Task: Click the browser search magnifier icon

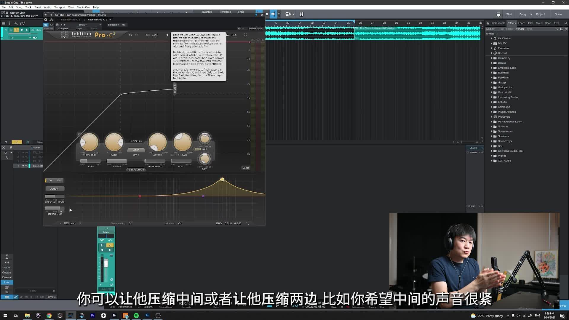Action: [566, 23]
